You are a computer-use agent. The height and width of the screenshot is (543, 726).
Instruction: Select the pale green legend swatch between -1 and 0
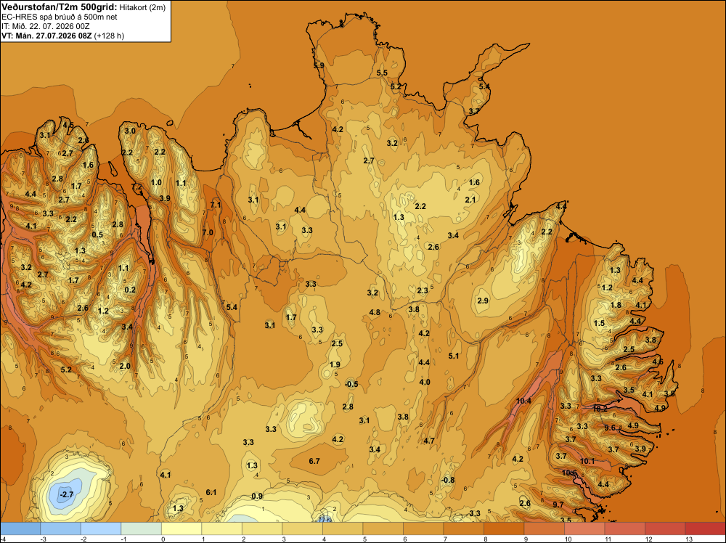point(142,528)
